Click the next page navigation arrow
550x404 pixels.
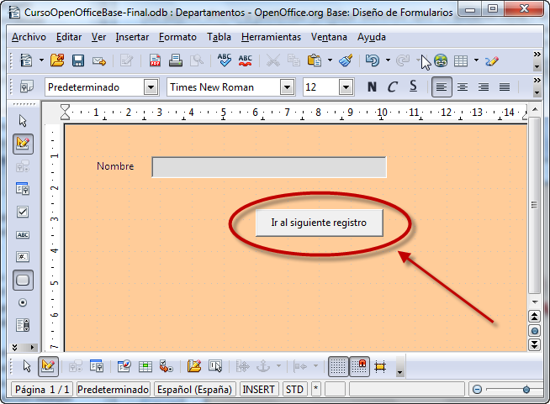534,344
